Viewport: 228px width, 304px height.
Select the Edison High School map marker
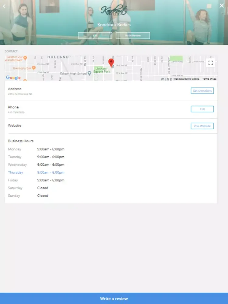pyautogui.click(x=89, y=73)
